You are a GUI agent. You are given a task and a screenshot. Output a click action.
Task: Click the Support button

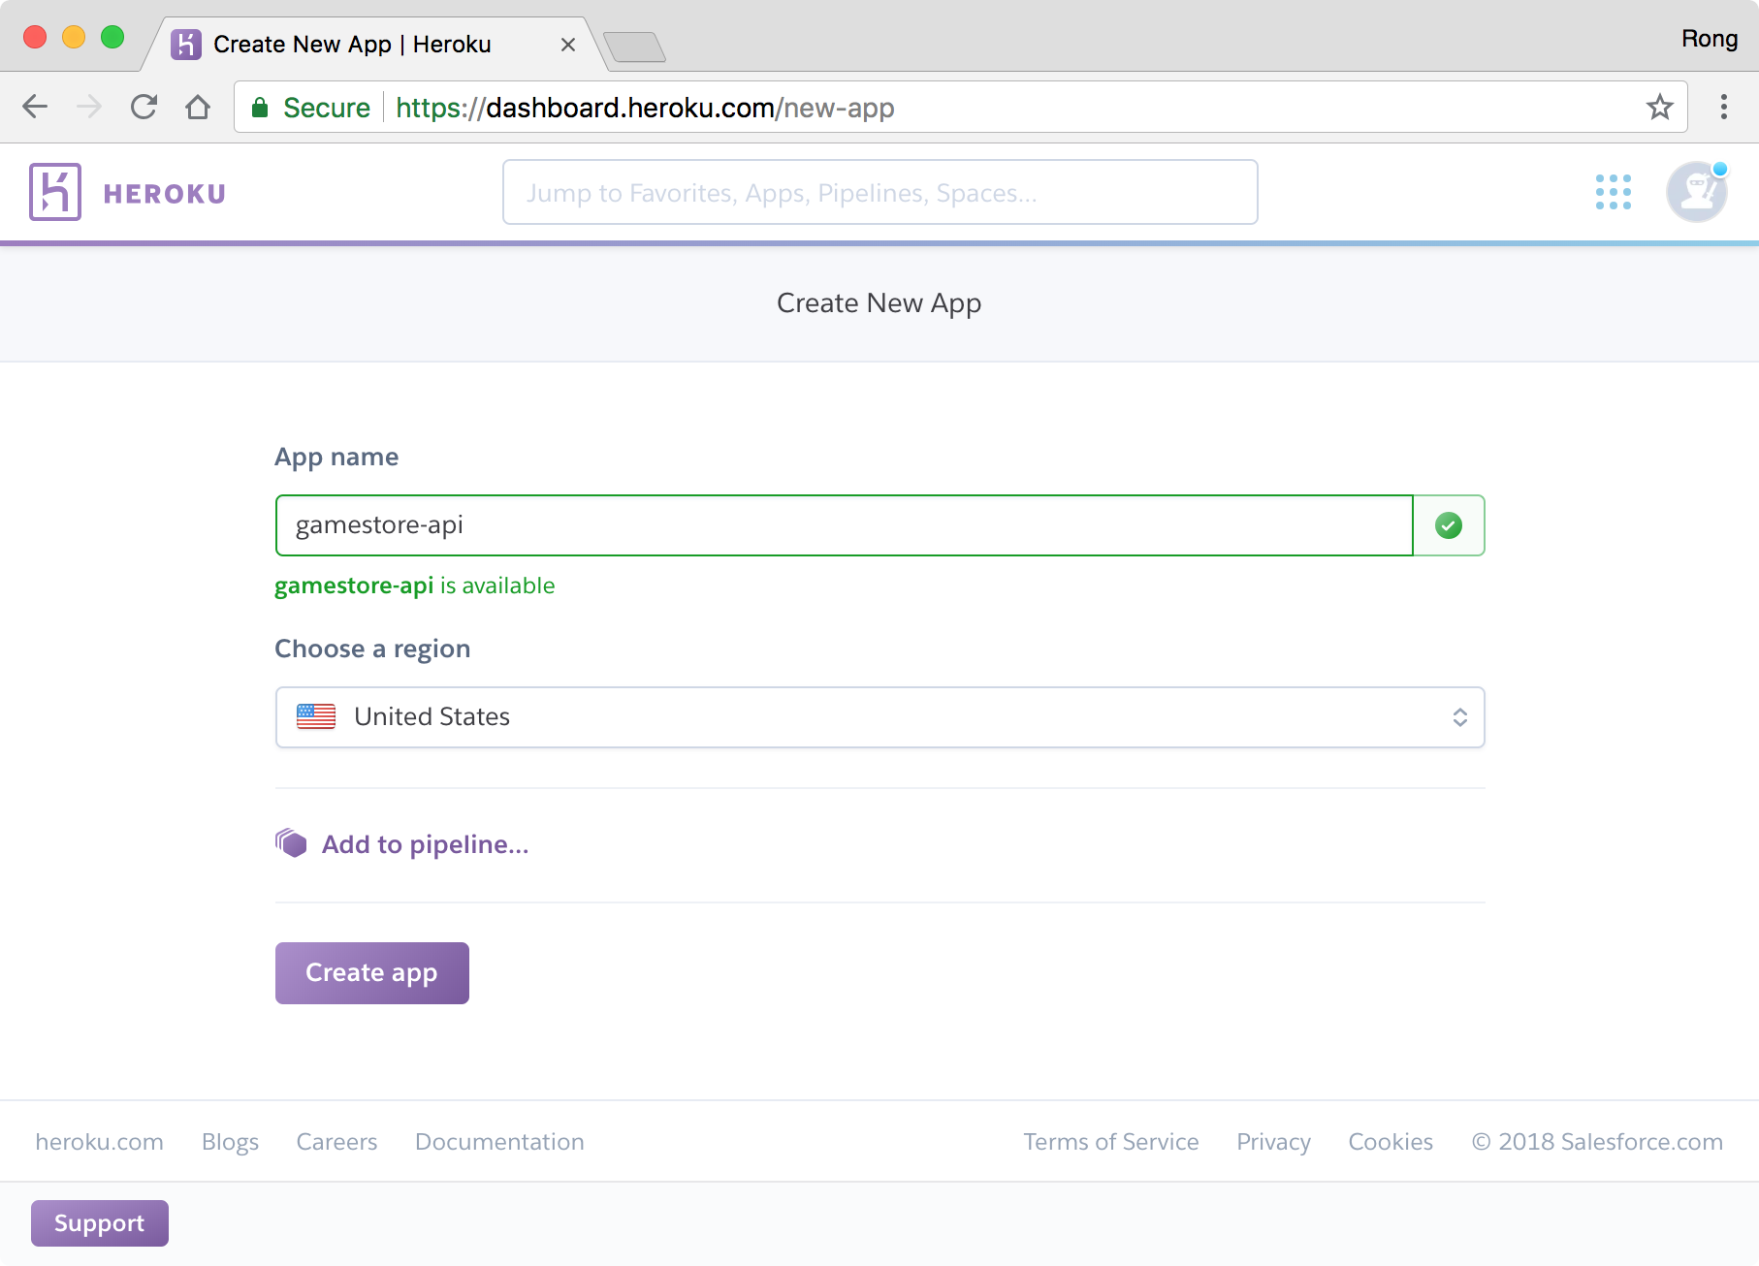pyautogui.click(x=100, y=1223)
